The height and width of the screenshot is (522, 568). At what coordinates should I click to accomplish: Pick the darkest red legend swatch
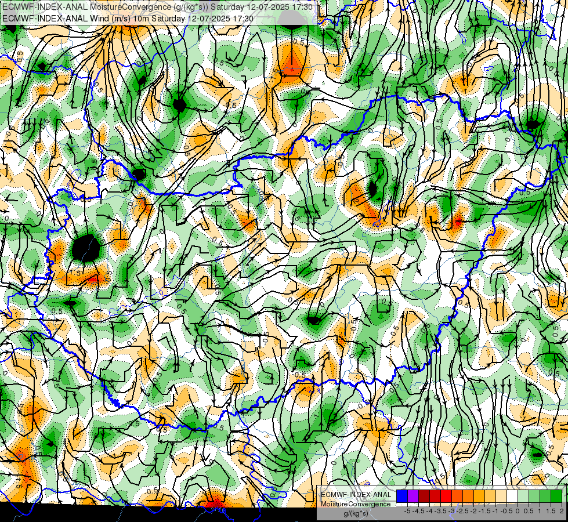[424, 496]
